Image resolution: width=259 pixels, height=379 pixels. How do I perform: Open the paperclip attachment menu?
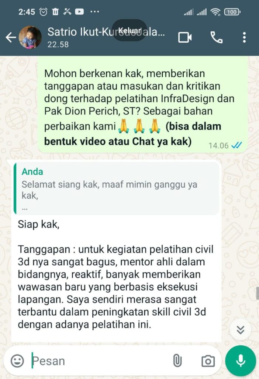[177, 361]
